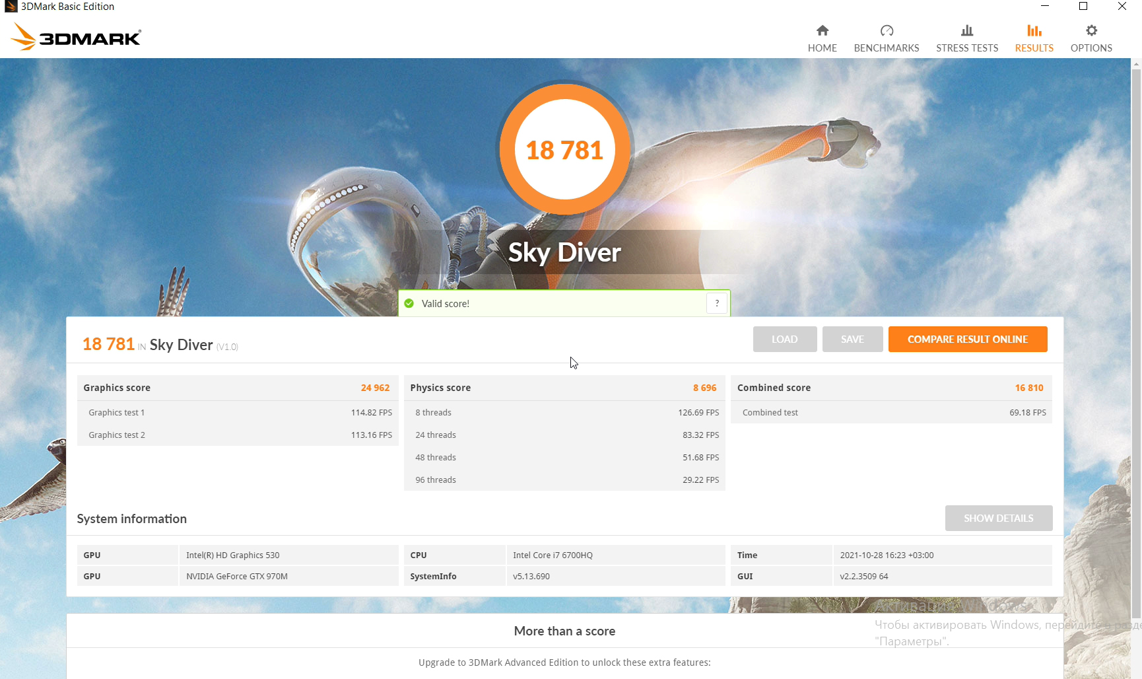Click SystemInfo version v5.13.690
The height and width of the screenshot is (679, 1142).
(x=615, y=576)
